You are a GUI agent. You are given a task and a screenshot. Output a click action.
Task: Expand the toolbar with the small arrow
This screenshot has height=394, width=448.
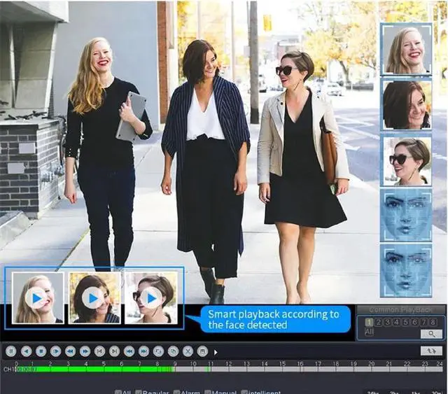pyautogui.click(x=216, y=352)
